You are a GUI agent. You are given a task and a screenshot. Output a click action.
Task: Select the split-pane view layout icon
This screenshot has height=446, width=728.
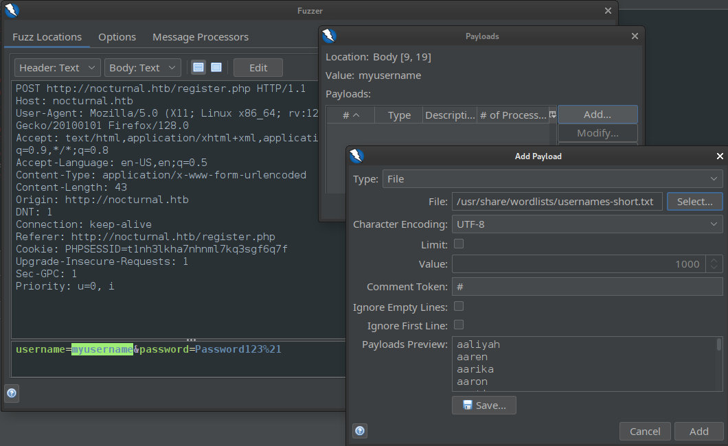pos(198,67)
